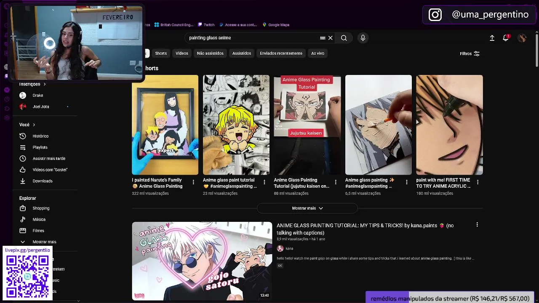The width and height of the screenshot is (539, 303).
Task: Click the 4K badge on kana video
Action: click(x=280, y=266)
